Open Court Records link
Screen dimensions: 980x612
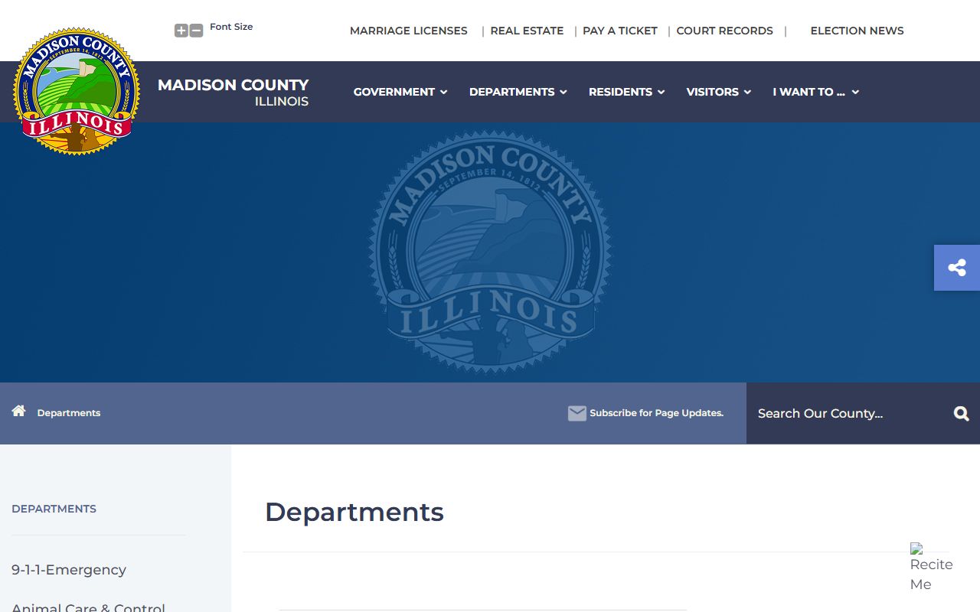pyautogui.click(x=724, y=31)
